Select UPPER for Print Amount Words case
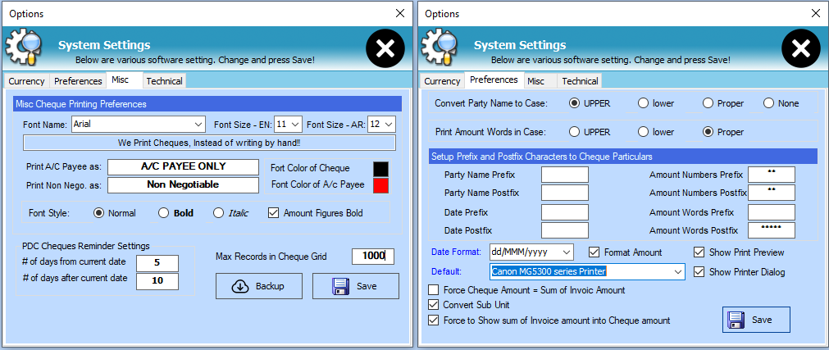The image size is (829, 350). [x=574, y=132]
